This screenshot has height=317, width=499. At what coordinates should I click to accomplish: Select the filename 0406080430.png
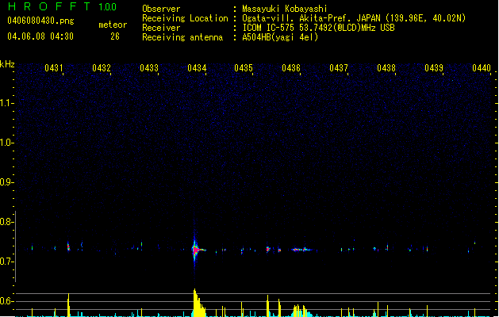pos(40,21)
